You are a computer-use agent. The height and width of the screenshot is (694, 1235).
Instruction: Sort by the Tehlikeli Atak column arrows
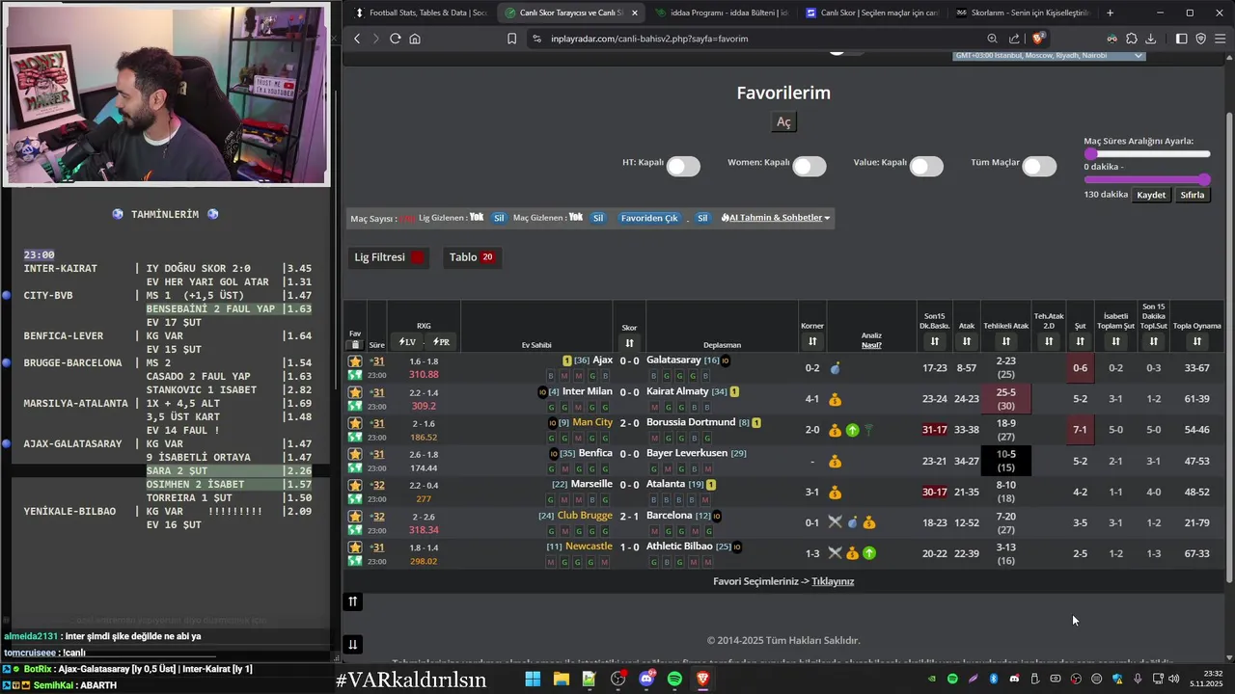click(1005, 342)
